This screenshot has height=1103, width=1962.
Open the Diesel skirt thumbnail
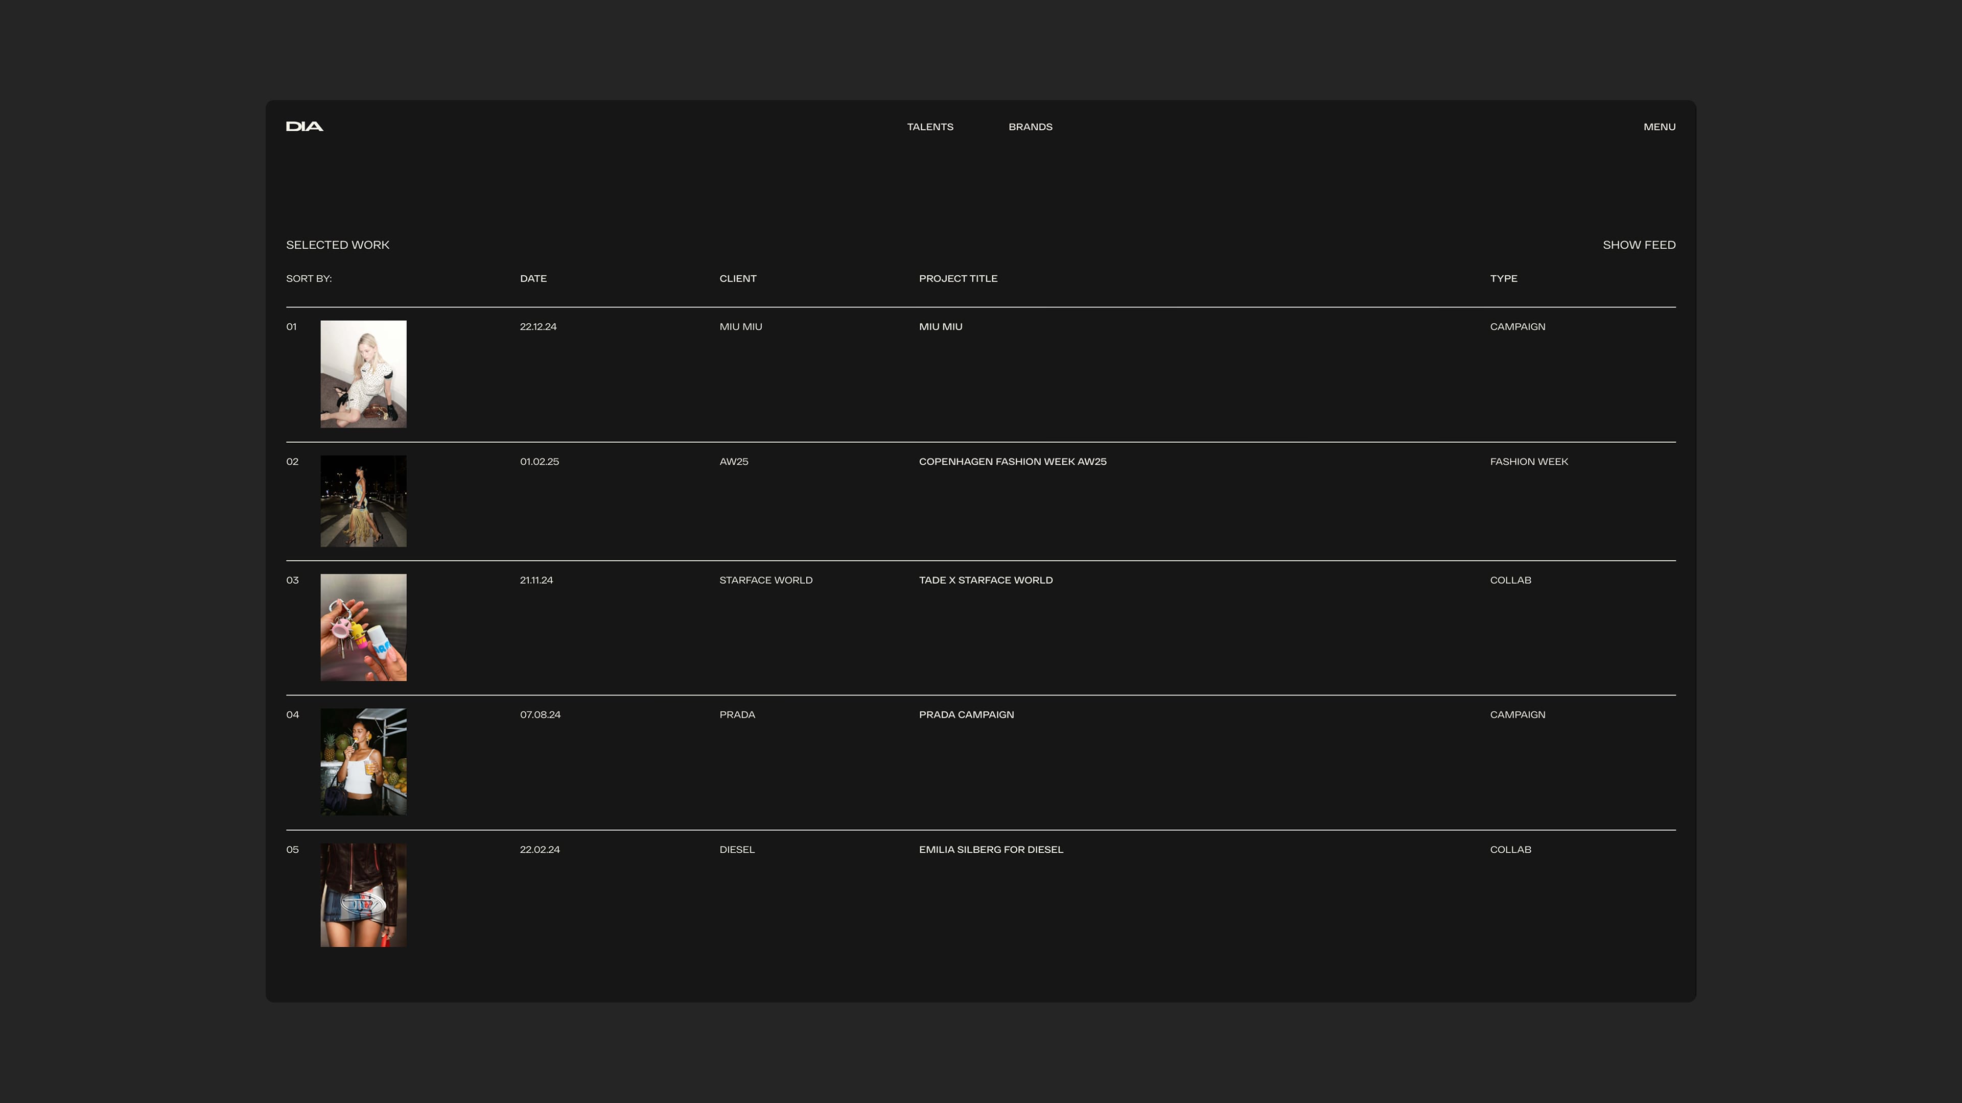click(x=363, y=895)
